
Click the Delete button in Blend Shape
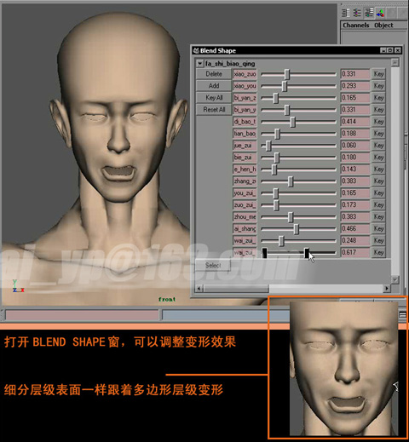214,74
